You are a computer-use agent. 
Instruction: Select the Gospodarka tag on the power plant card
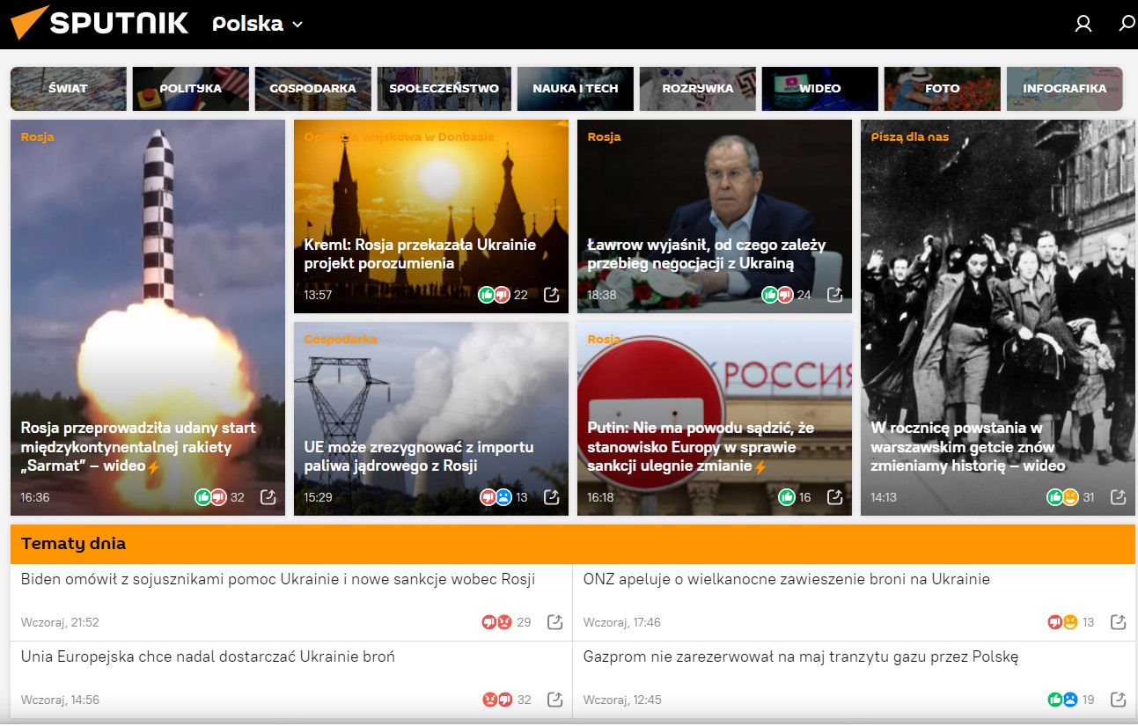click(x=341, y=339)
